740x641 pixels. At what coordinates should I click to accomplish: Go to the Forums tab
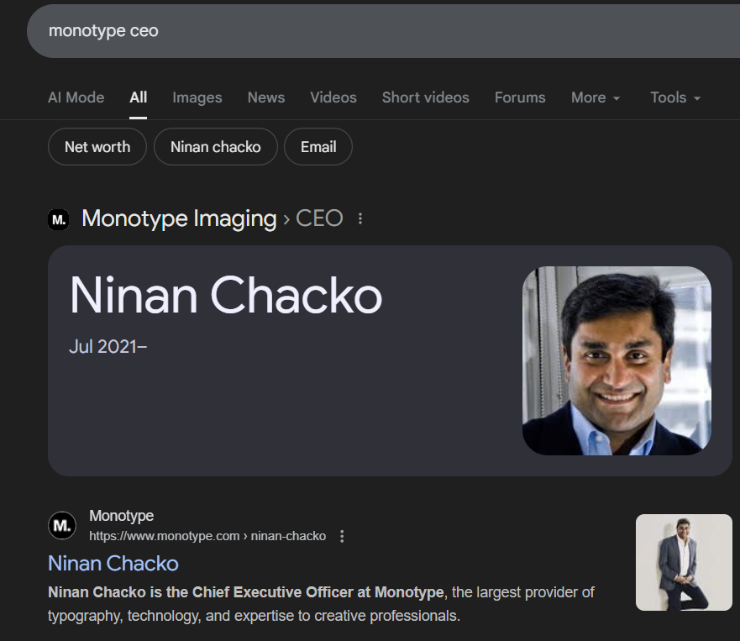pyautogui.click(x=520, y=97)
